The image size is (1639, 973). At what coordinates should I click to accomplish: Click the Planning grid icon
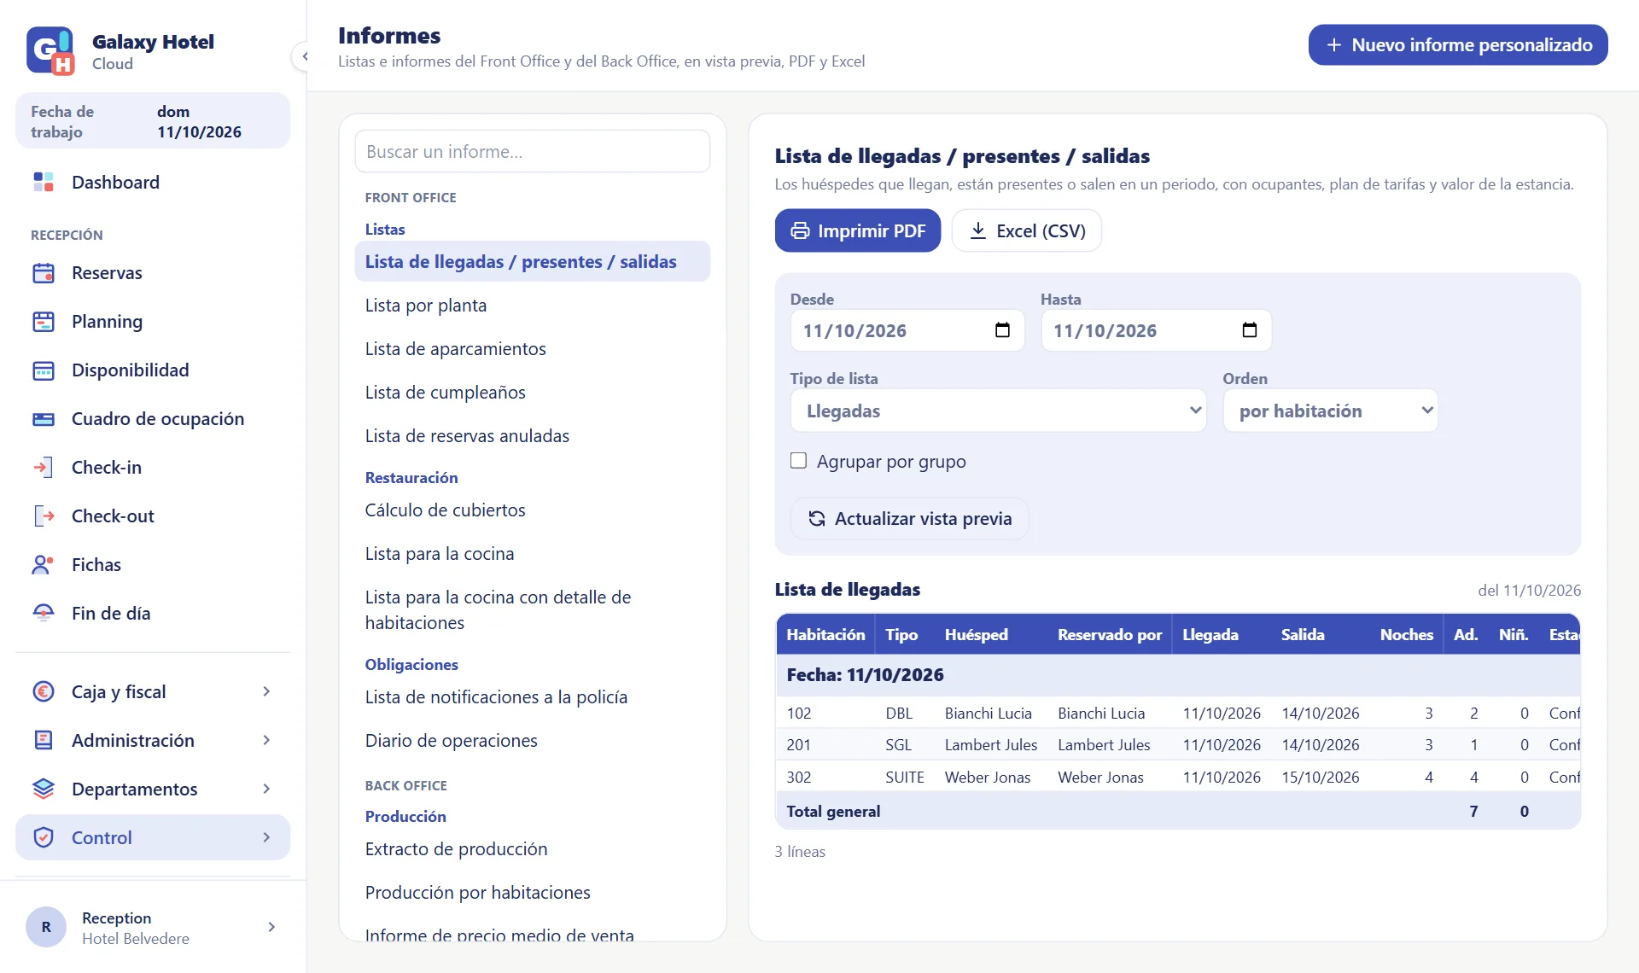click(x=44, y=322)
